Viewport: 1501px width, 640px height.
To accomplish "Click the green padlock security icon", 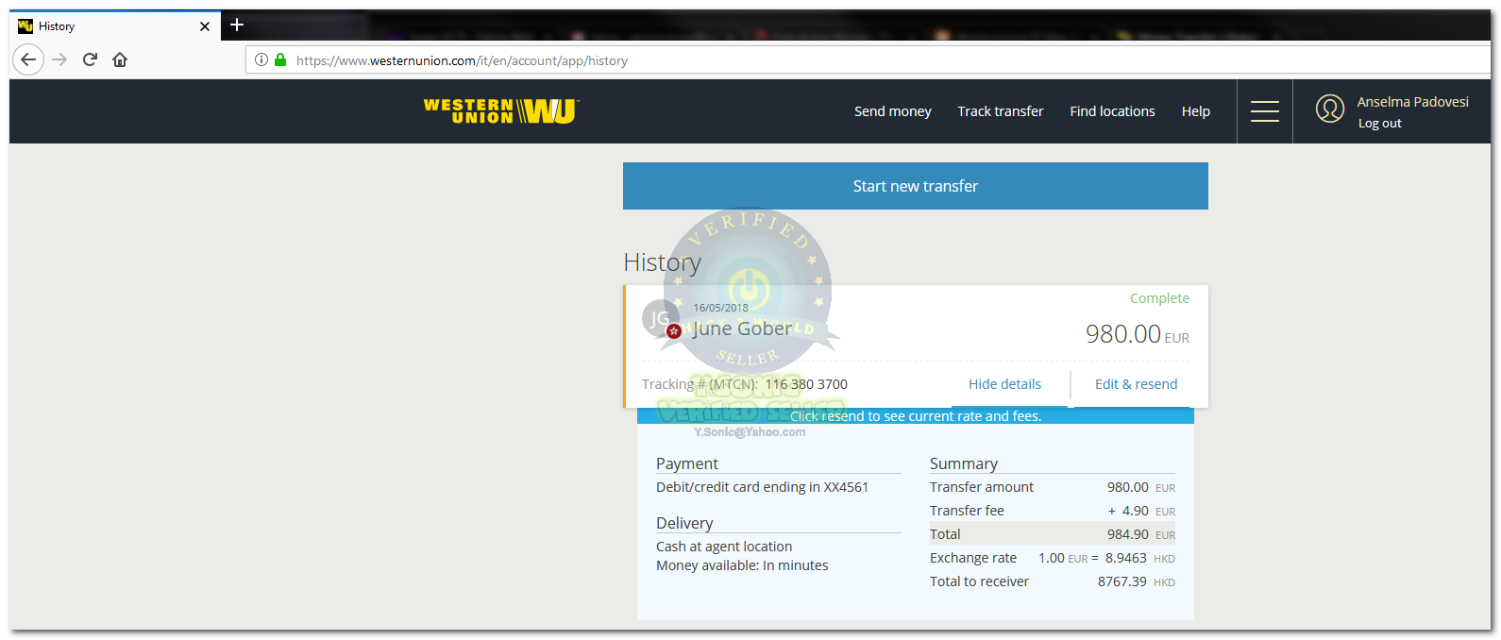I will coord(280,59).
